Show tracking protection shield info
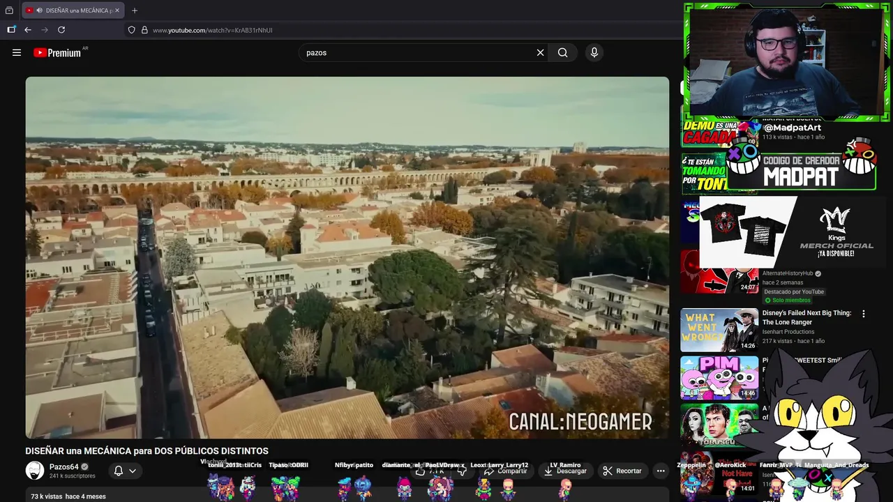The width and height of the screenshot is (893, 502). pos(131,30)
